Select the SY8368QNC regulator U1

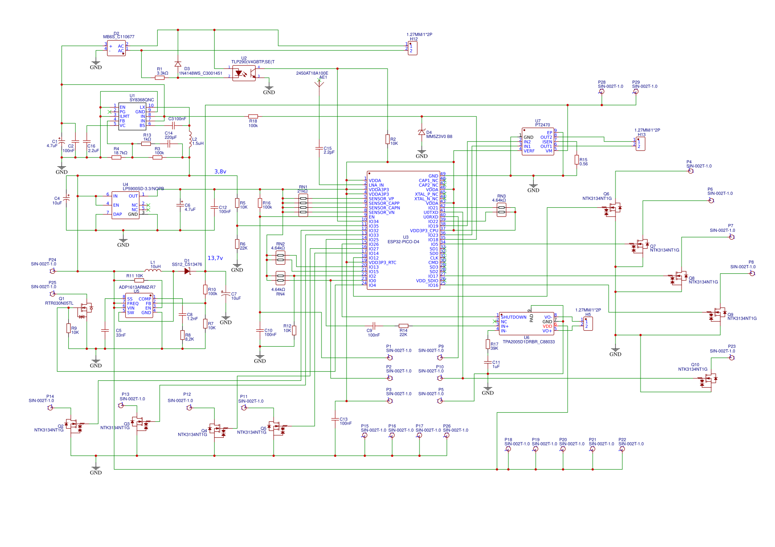tap(132, 116)
